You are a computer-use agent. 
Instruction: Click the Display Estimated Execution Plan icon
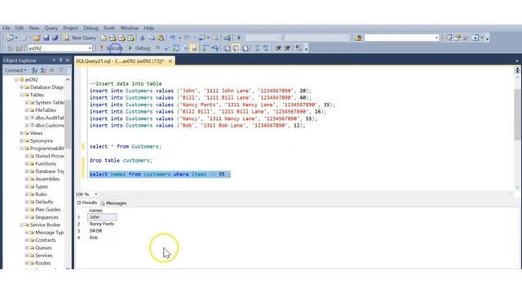pyautogui.click(x=176, y=48)
